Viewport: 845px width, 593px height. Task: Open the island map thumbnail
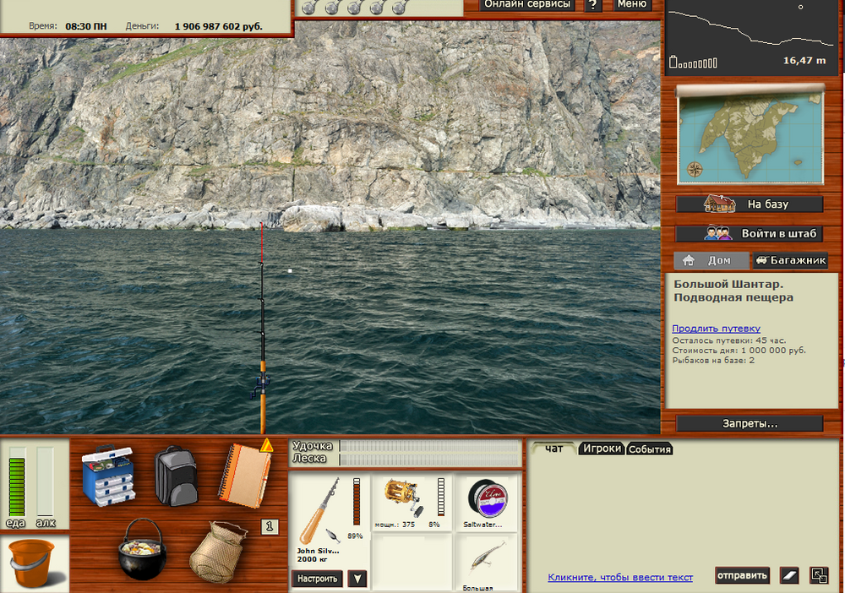point(750,134)
